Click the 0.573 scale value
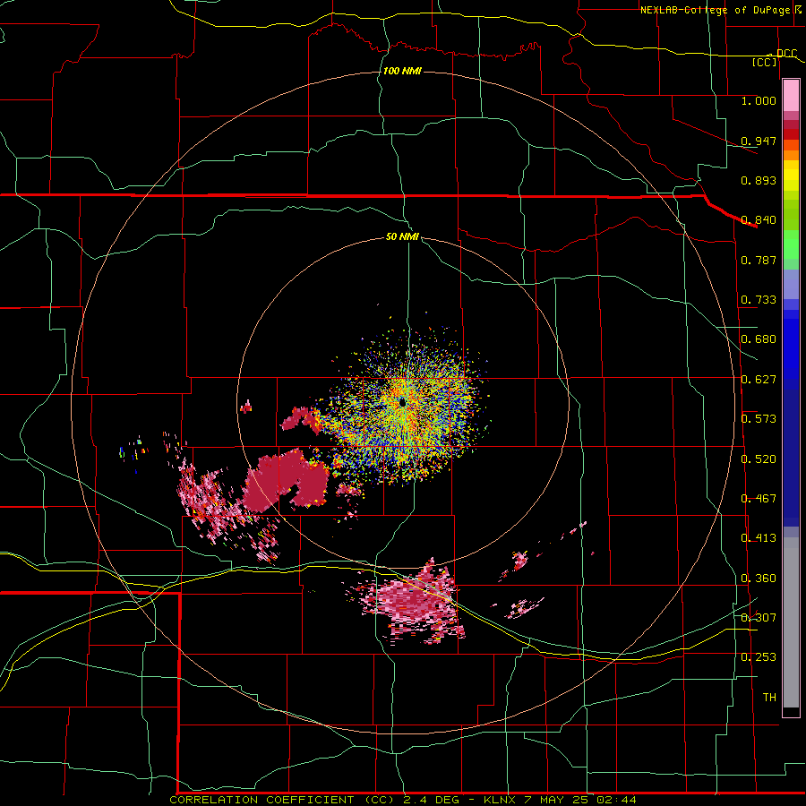 [759, 419]
